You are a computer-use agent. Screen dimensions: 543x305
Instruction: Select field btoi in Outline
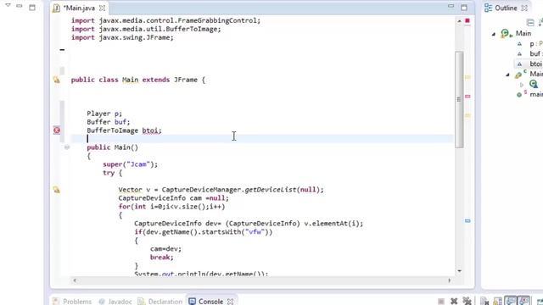535,64
